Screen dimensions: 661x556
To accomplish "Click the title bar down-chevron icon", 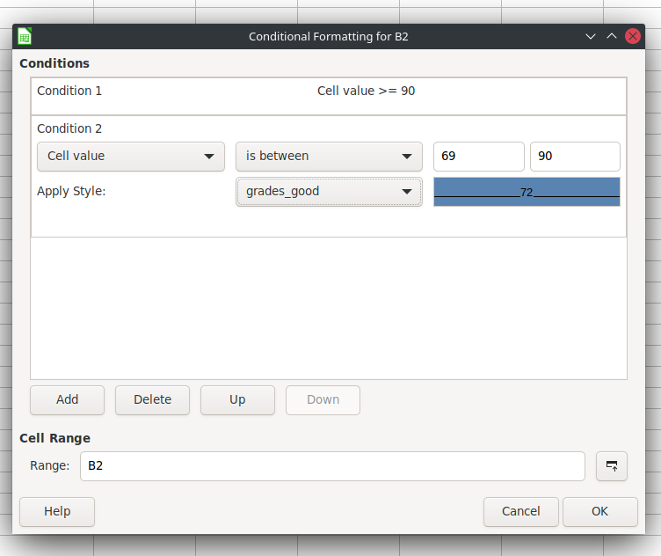I will pyautogui.click(x=591, y=36).
